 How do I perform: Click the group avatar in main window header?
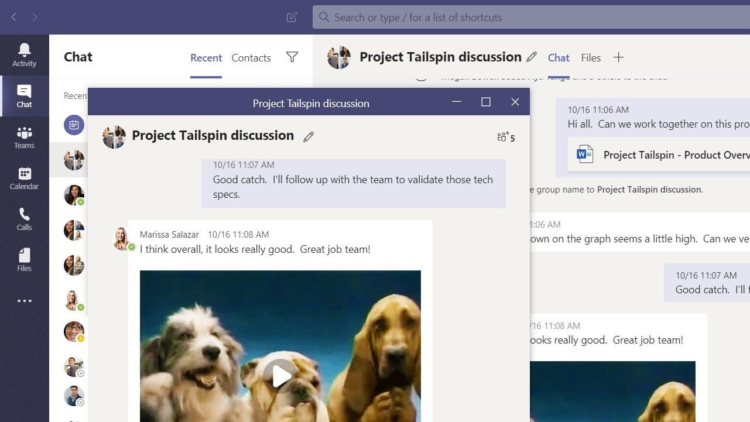339,57
